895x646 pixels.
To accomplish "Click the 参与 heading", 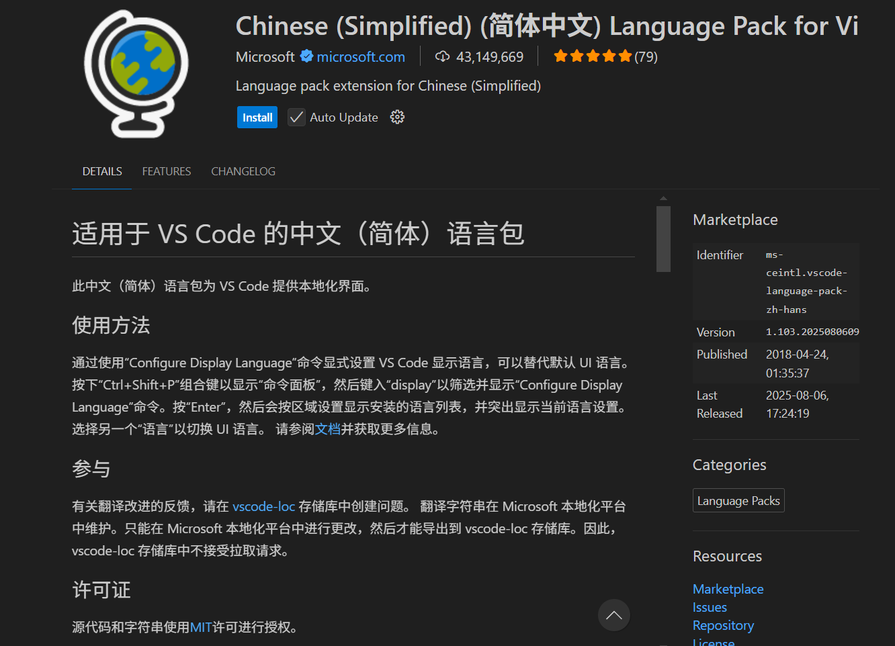I will (x=91, y=469).
